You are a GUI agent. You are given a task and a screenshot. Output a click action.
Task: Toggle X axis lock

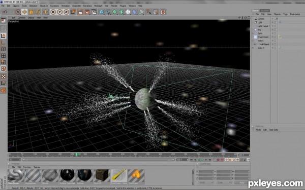click(x=53, y=12)
